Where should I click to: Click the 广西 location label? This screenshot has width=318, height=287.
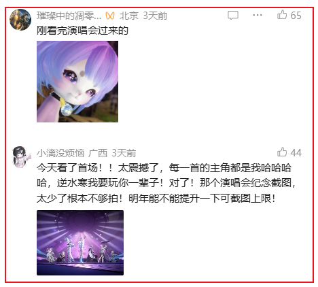(x=98, y=153)
